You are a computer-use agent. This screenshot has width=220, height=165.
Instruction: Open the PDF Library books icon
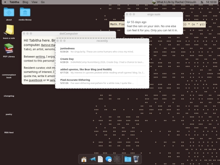coord(9,48)
